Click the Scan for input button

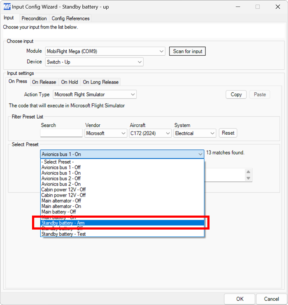(187, 51)
